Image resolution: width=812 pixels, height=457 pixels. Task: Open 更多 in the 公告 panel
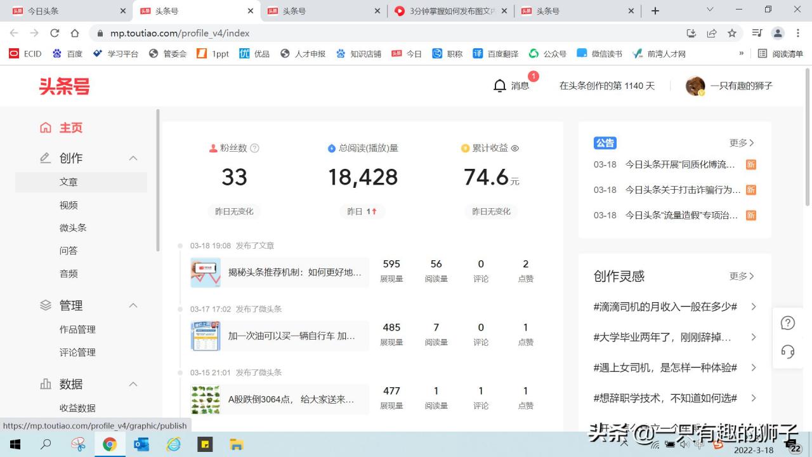tap(742, 143)
